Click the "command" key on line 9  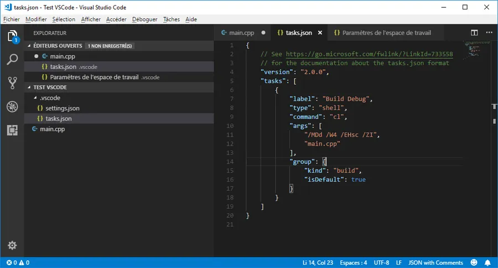pos(306,117)
